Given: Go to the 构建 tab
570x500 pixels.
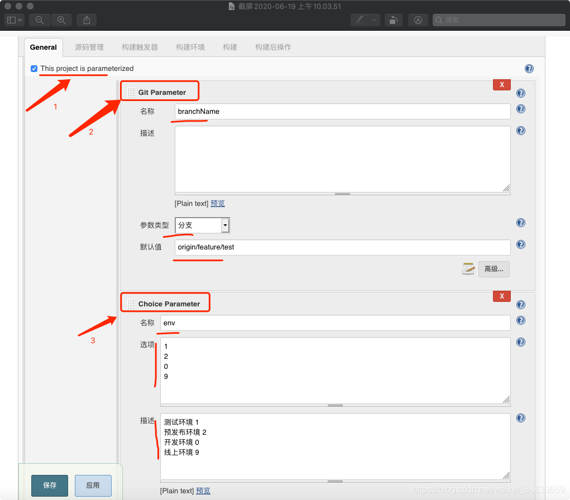Looking at the screenshot, I should pyautogui.click(x=230, y=47).
